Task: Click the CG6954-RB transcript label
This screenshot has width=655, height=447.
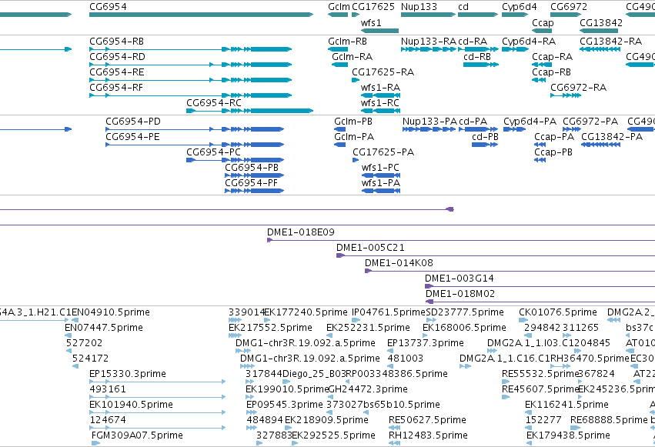Action: coord(116,42)
